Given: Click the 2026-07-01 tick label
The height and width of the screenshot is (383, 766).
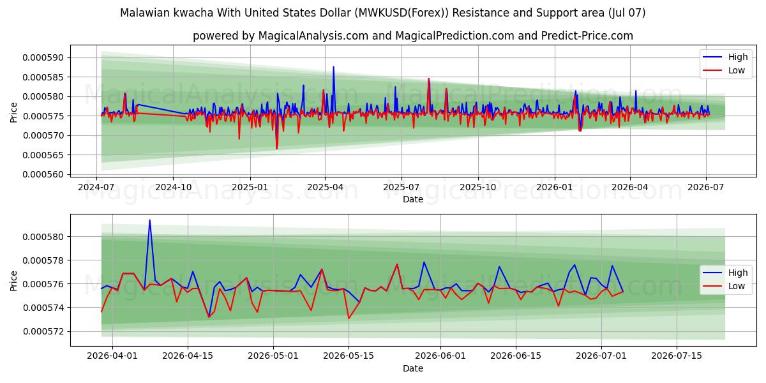Looking at the screenshot, I should pyautogui.click(x=601, y=356).
